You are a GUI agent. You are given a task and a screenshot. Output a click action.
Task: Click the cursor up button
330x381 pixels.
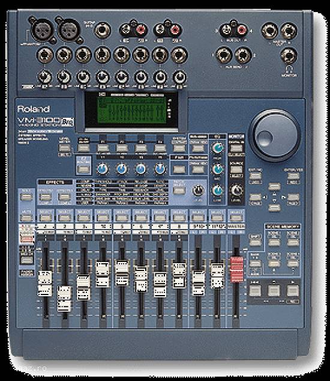coord(274,187)
